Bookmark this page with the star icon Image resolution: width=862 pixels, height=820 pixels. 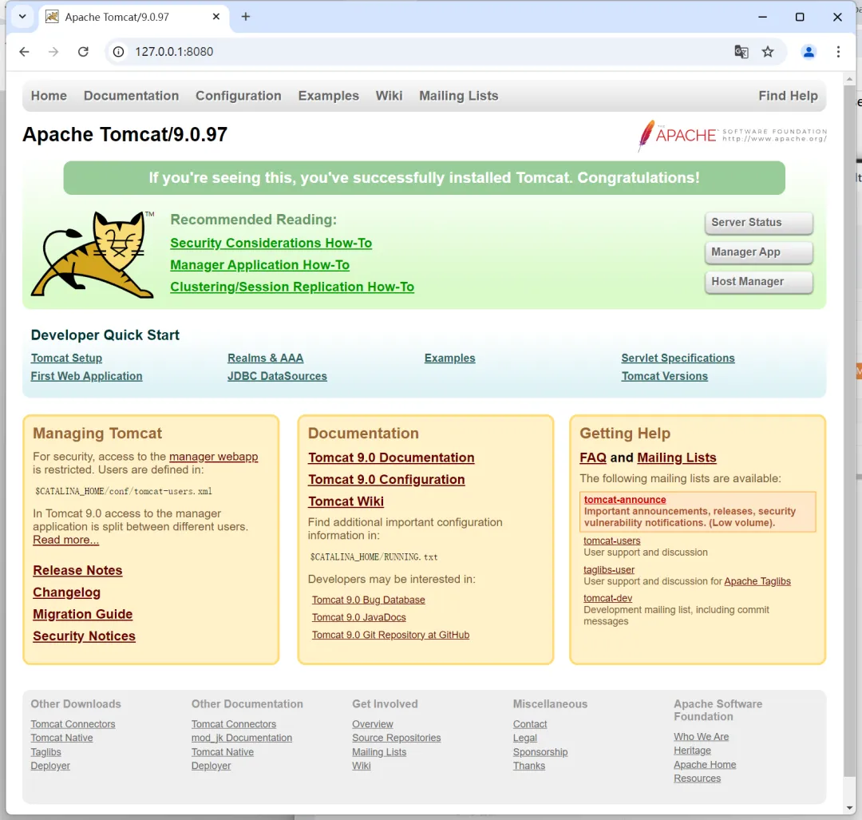[x=768, y=52]
